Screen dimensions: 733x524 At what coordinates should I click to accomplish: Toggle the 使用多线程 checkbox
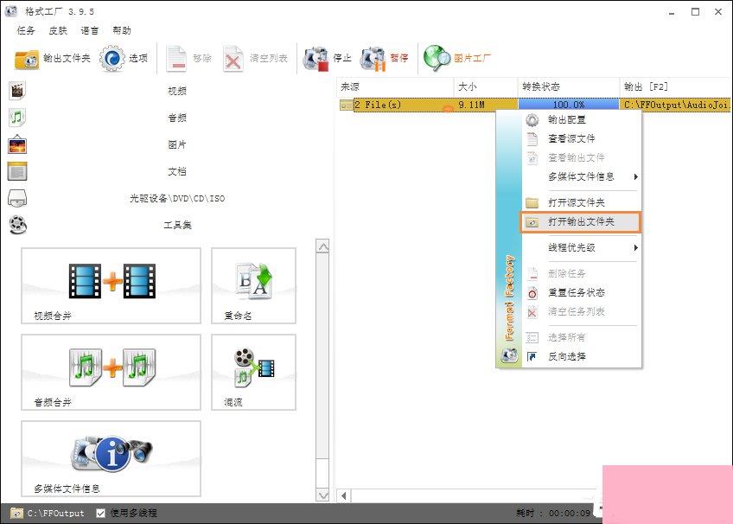pos(100,513)
